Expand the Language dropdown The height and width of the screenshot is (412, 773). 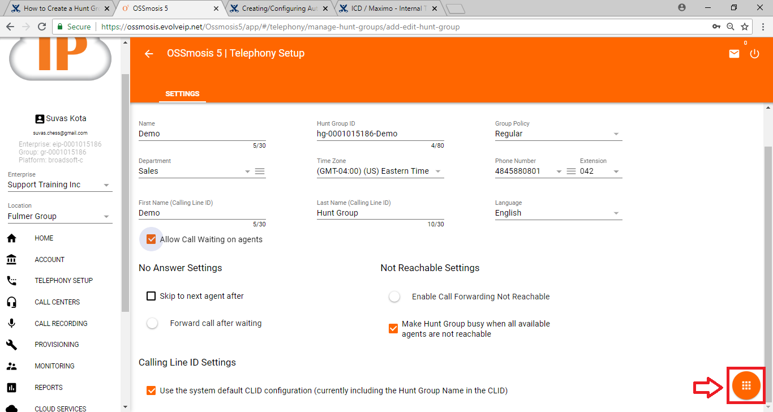[616, 213]
